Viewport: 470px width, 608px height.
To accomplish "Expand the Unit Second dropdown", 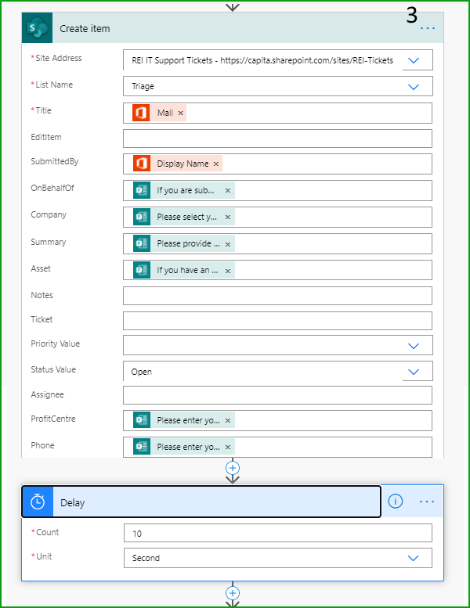I will pos(414,558).
